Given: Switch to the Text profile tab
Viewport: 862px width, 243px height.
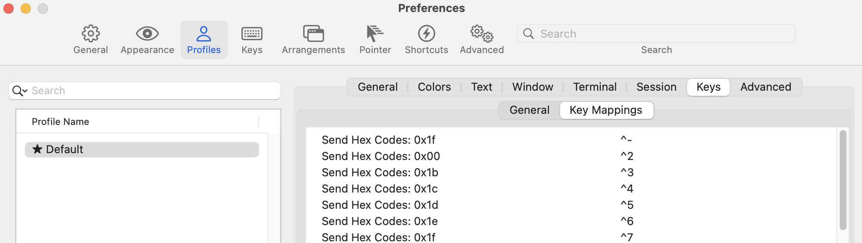Looking at the screenshot, I should (x=482, y=87).
